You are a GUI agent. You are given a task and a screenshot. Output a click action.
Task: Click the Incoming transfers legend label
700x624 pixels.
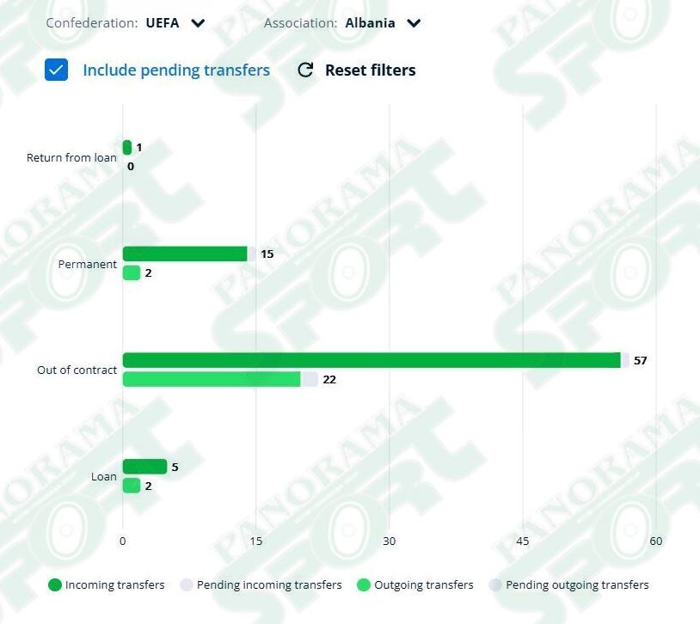tap(114, 584)
